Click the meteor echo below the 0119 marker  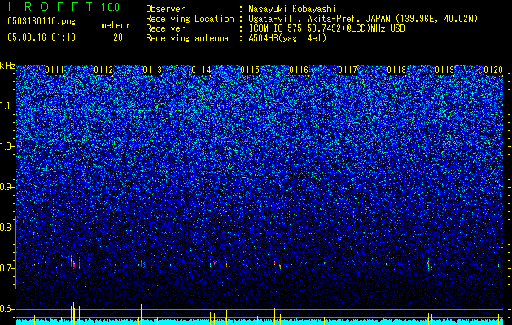[428, 263]
